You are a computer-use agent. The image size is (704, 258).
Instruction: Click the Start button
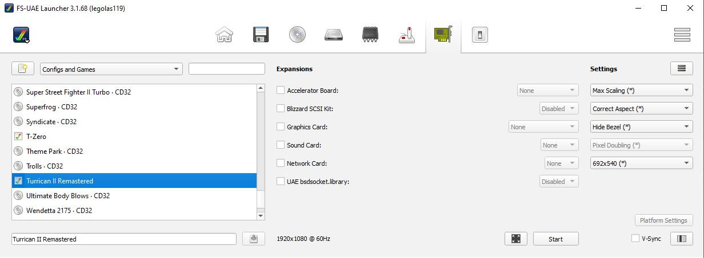point(556,239)
